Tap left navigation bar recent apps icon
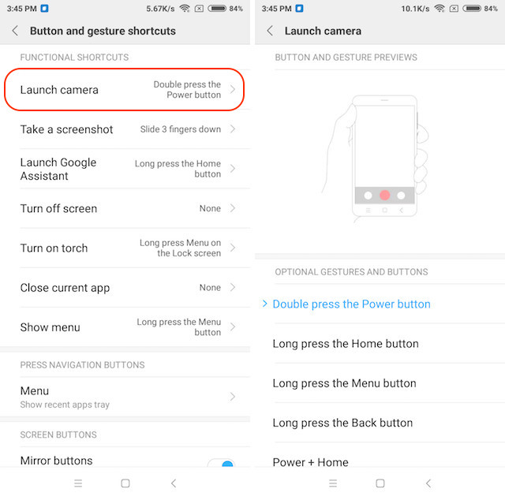 (x=78, y=483)
